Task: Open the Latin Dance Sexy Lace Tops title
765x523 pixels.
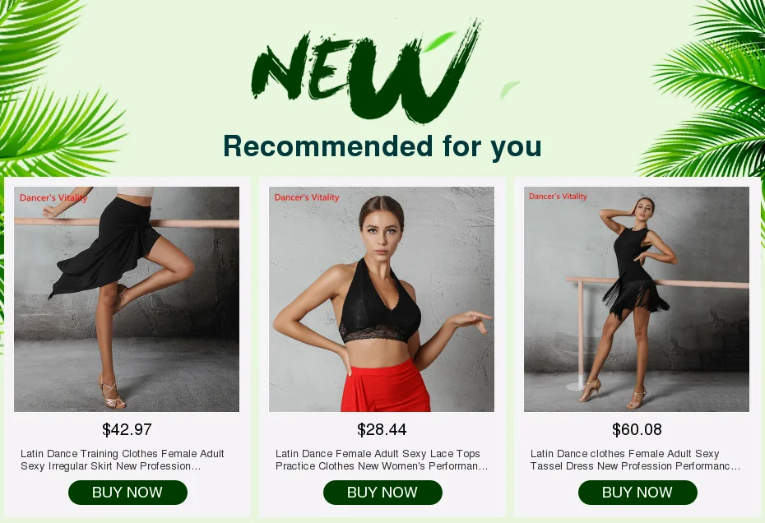Action: click(382, 460)
